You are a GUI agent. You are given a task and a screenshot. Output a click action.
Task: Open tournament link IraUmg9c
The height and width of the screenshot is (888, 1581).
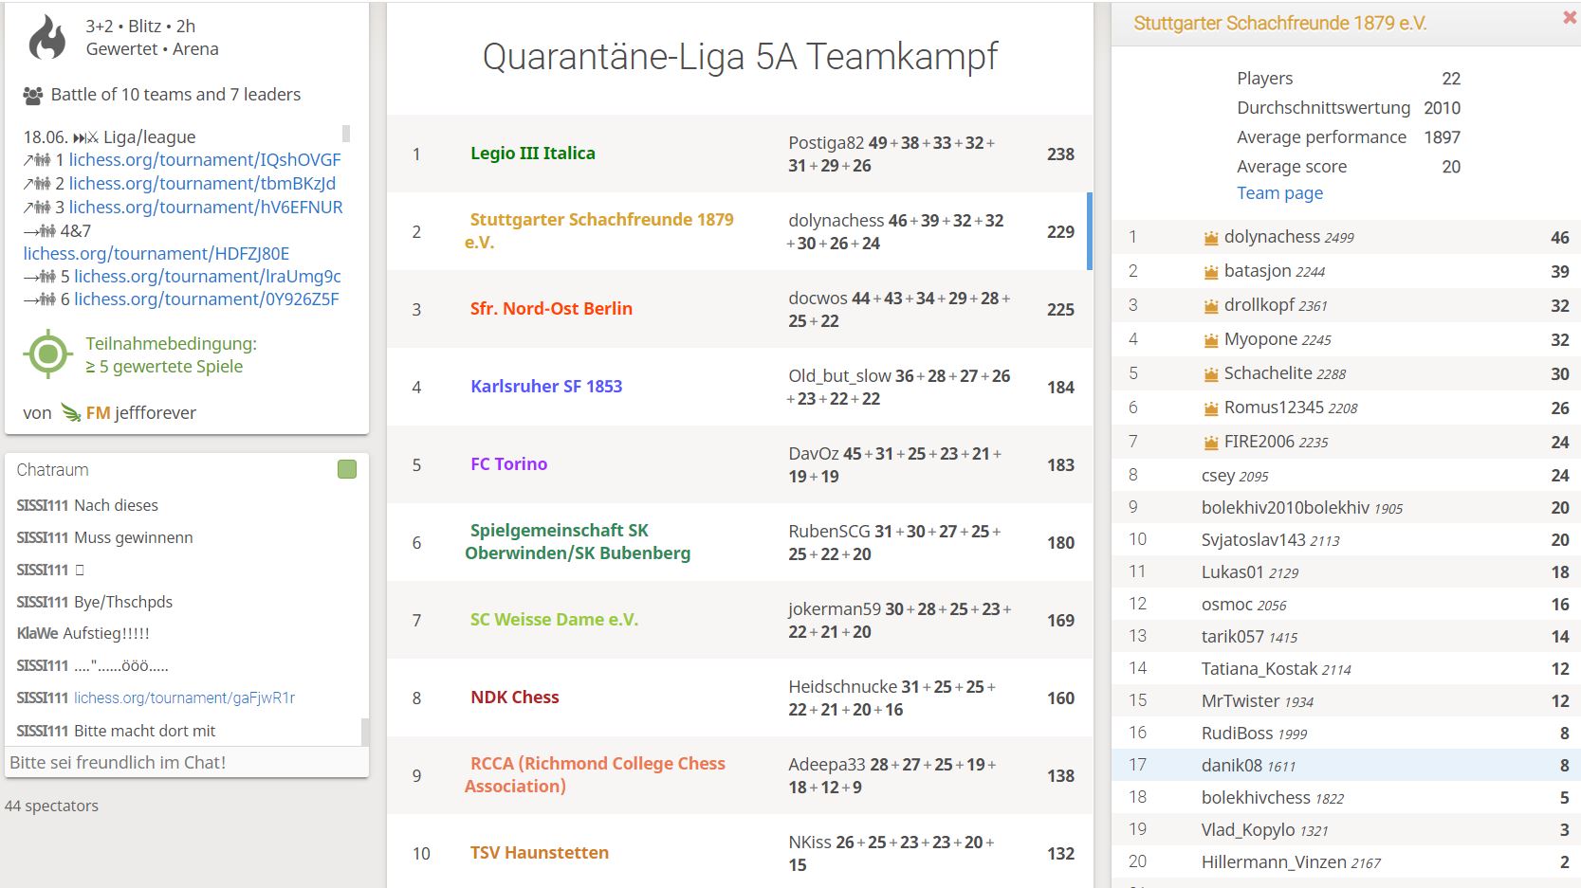pos(208,277)
